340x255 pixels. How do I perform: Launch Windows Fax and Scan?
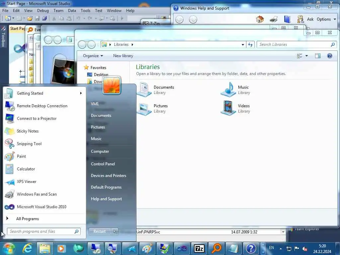click(44, 194)
